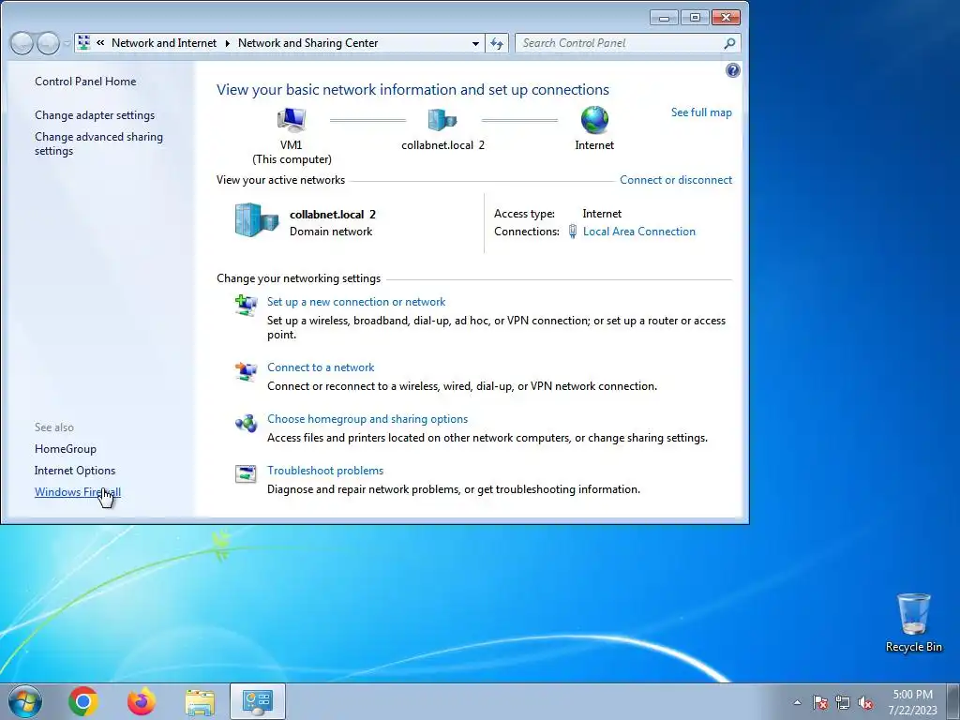Viewport: 960px width, 720px height.
Task: Click Set up a new connection or network
Action: coord(356,302)
